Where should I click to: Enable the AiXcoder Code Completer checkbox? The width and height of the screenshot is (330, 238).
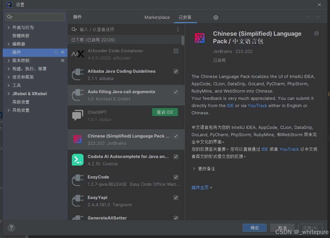click(176, 51)
